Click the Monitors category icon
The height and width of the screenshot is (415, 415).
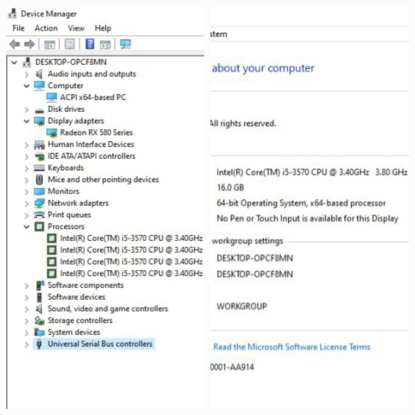click(39, 191)
